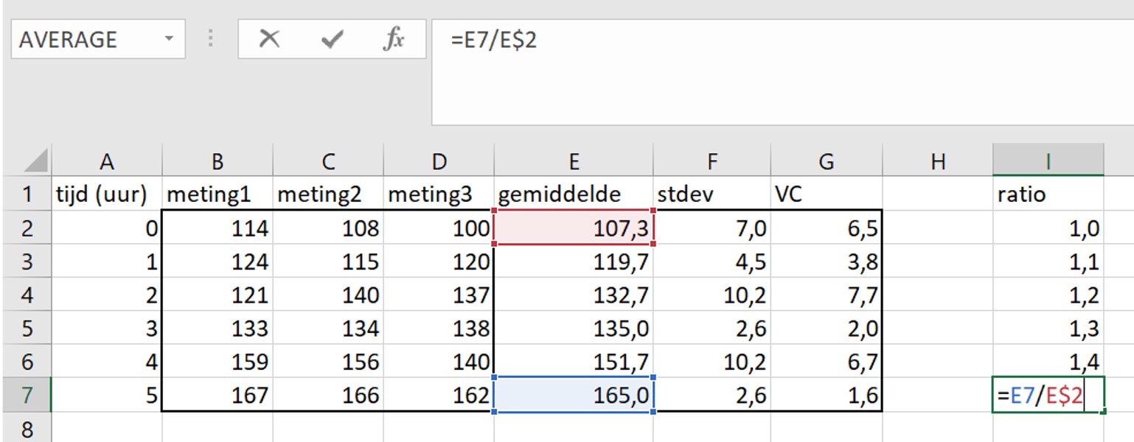Screen dimensions: 1134x442
Task: Select cell G4 containing 7,7
Action: click(x=826, y=295)
